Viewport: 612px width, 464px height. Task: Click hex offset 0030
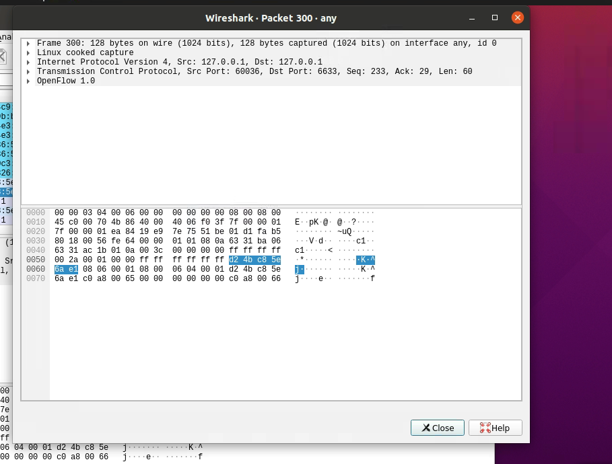(36, 241)
